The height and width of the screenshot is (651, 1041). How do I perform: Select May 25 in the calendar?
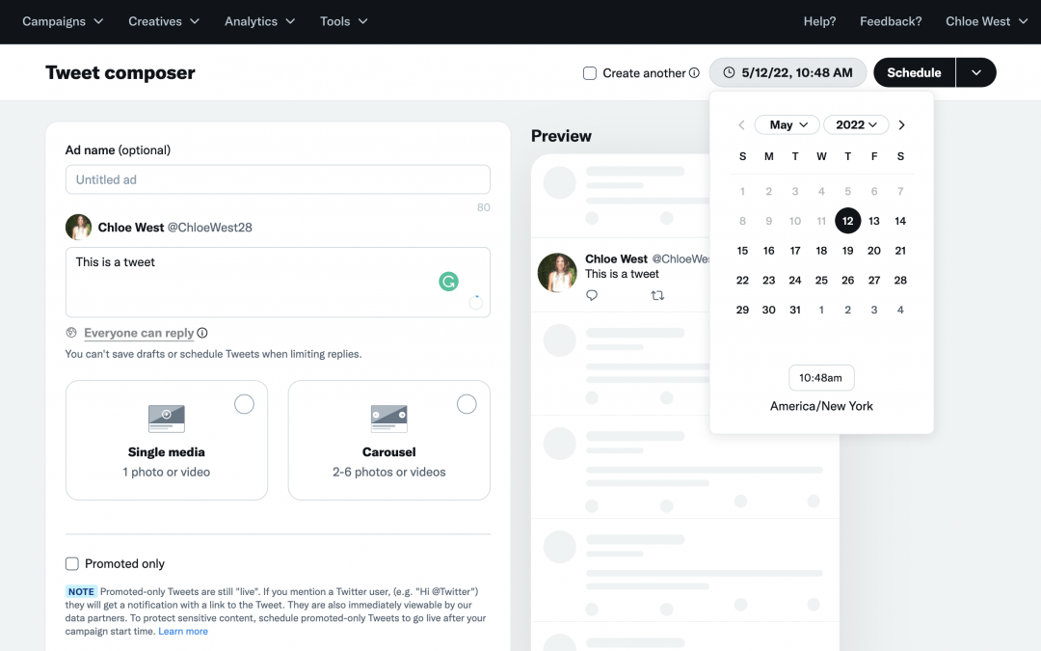click(821, 281)
